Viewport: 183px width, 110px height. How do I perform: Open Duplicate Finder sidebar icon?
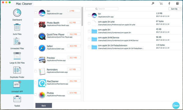17,70
